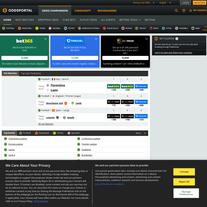Expand the BetMGM offer chevron
Image resolution: width=207 pixels, height=207 pixels.
[x=146, y=39]
